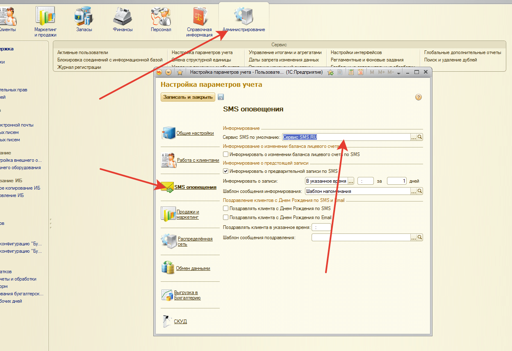Open selection for Сервис SMS по умолчанию
Image resolution: width=512 pixels, height=351 pixels.
click(x=414, y=137)
